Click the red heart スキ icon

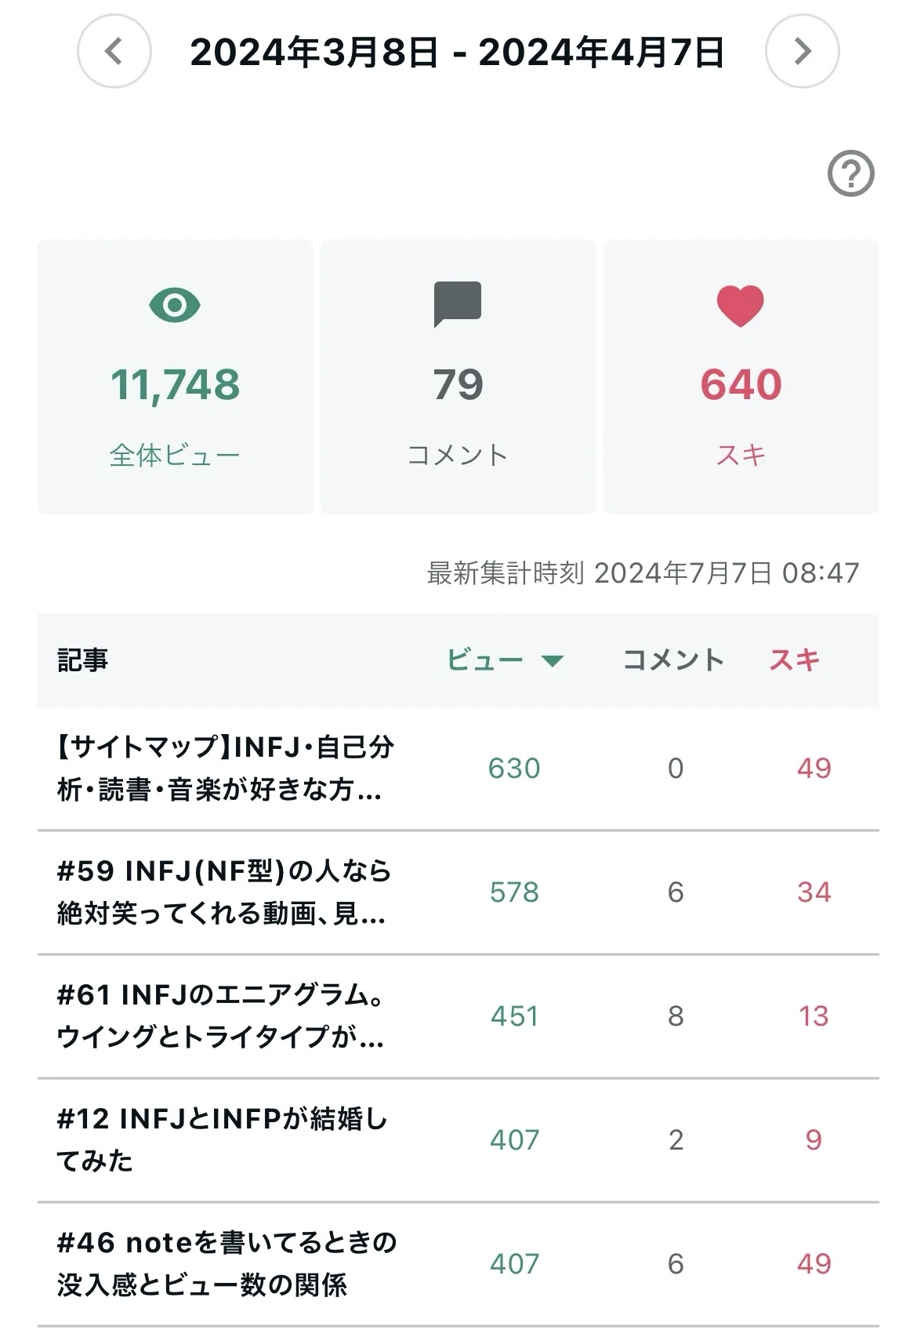click(x=741, y=305)
